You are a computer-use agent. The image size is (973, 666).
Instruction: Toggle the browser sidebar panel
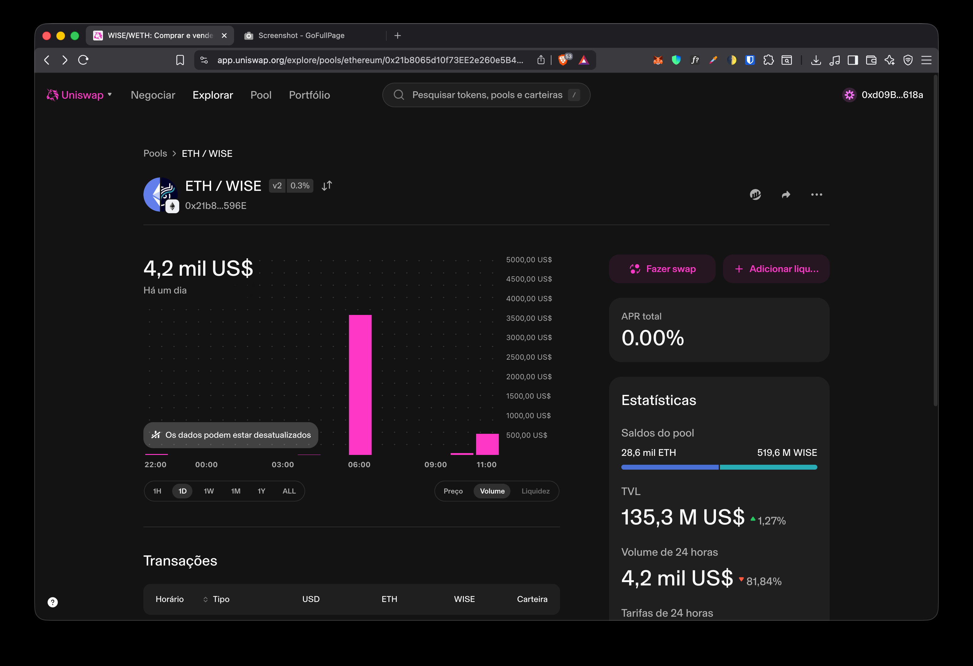click(x=853, y=60)
